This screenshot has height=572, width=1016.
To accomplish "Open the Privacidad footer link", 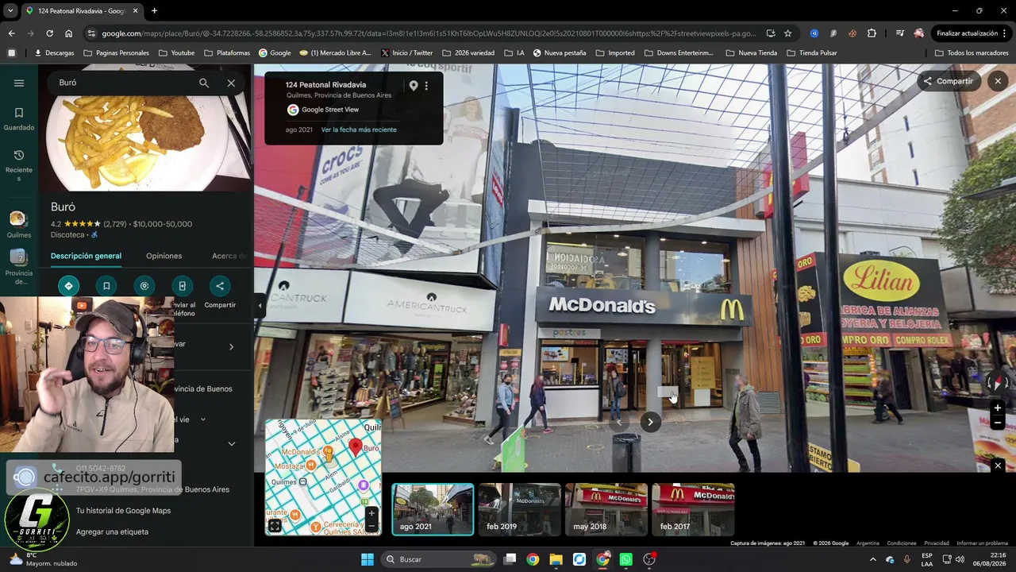I will tap(937, 543).
